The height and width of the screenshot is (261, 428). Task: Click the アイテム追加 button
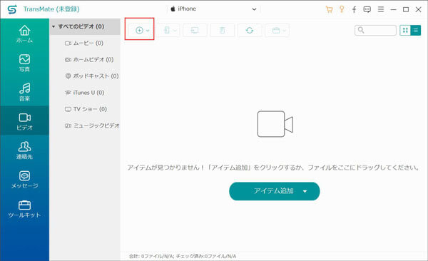[275, 191]
